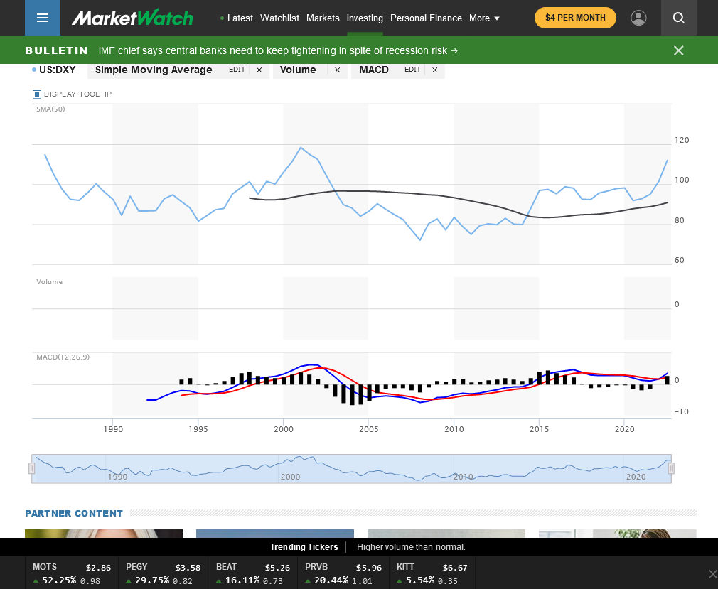This screenshot has height=589, width=718.
Task: Go to the Personal Finance section
Action: [x=426, y=18]
